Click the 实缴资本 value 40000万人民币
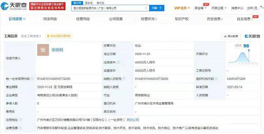Image resolution: width=264 pixels, height=134 pixels. (x=145, y=71)
